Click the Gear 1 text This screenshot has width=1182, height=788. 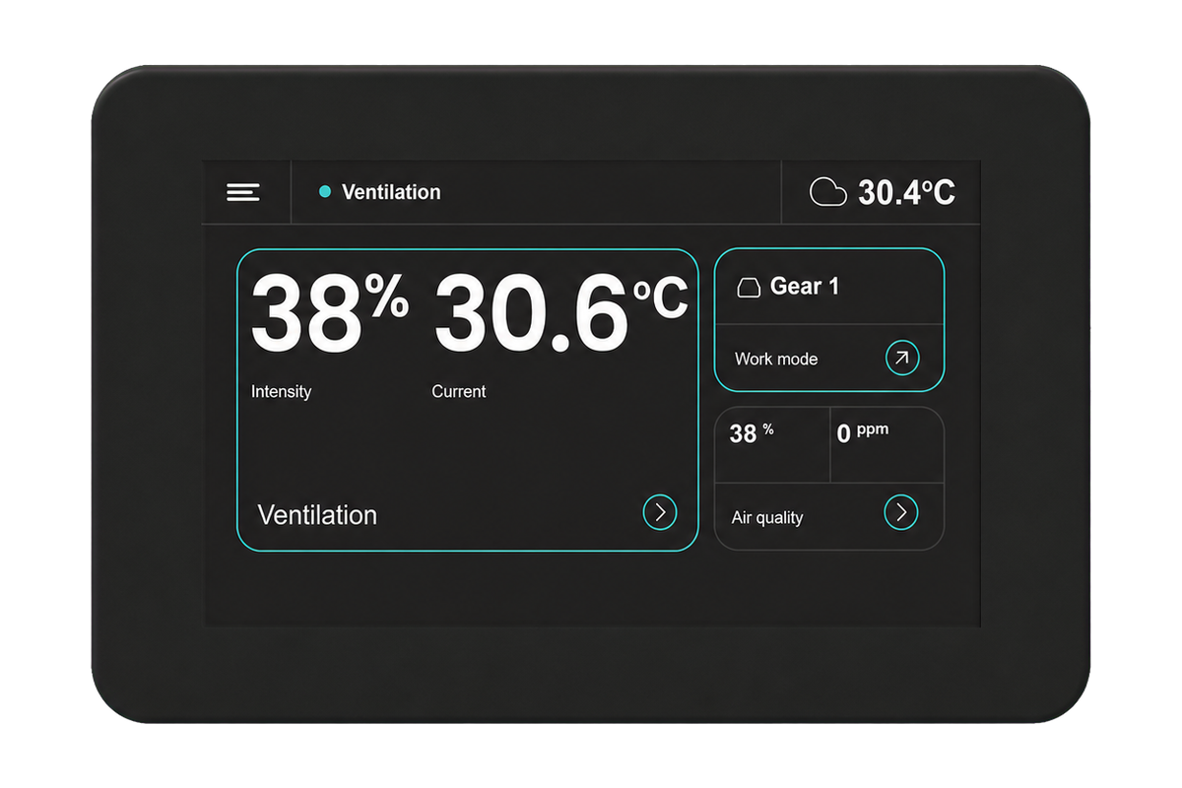click(x=805, y=287)
